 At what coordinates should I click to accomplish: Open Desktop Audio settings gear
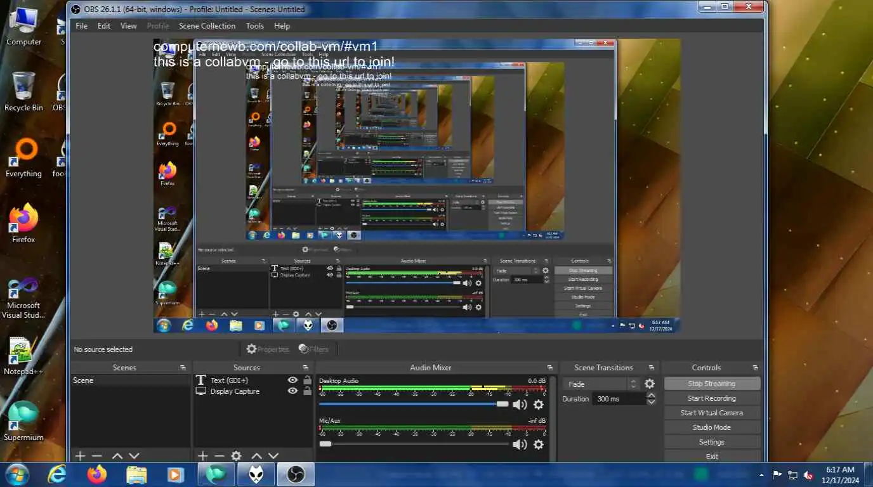click(539, 405)
